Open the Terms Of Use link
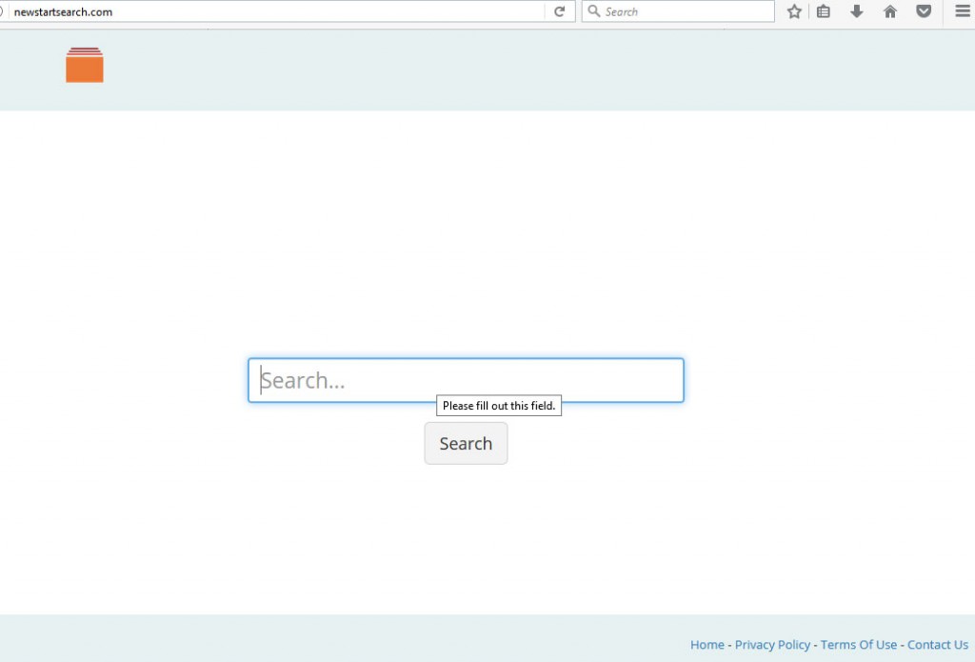 click(x=858, y=645)
